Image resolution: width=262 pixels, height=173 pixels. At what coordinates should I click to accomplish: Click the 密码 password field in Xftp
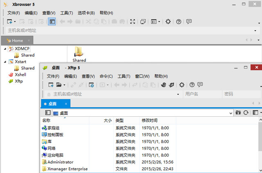242,94
